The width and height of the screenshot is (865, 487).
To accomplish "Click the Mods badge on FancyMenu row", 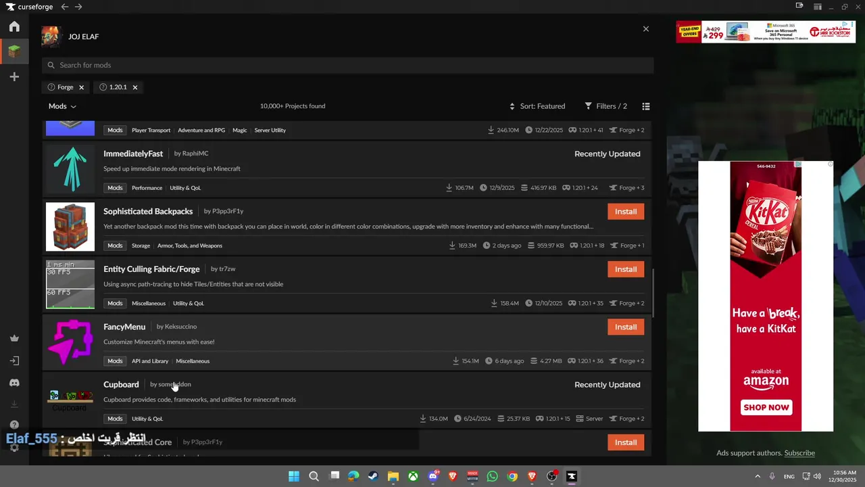I will click(115, 361).
